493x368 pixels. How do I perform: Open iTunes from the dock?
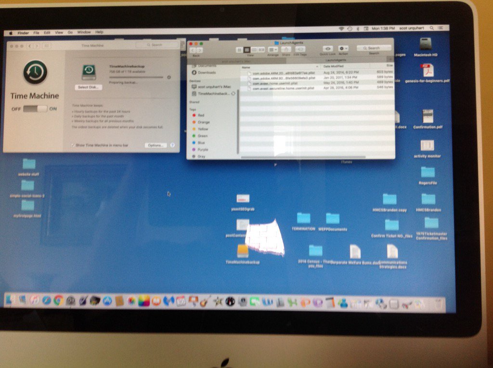(34, 301)
